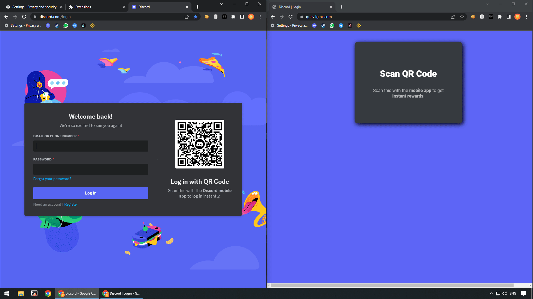
Task: Open WhatsApp bookmark in right window bookmarks bar
Action: pos(332,25)
